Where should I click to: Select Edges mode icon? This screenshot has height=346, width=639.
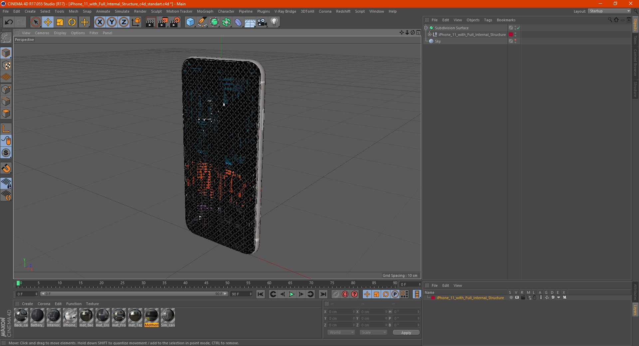pyautogui.click(x=6, y=101)
